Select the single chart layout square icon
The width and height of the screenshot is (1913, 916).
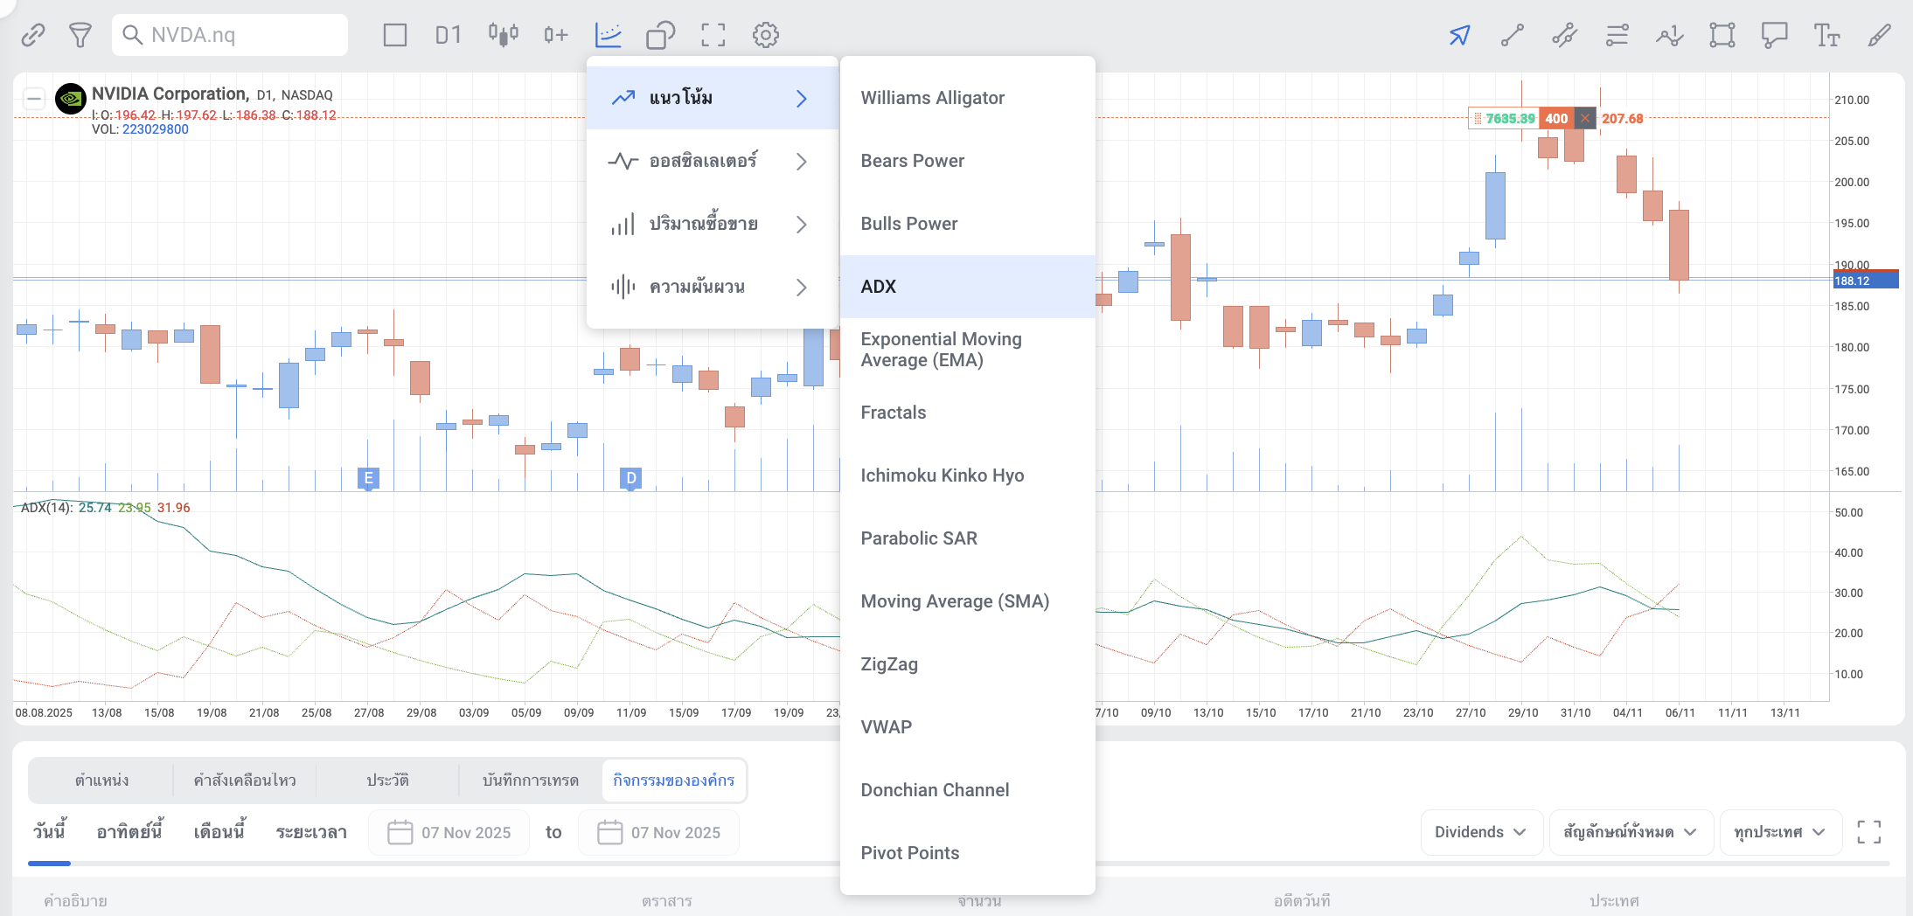[x=395, y=35]
